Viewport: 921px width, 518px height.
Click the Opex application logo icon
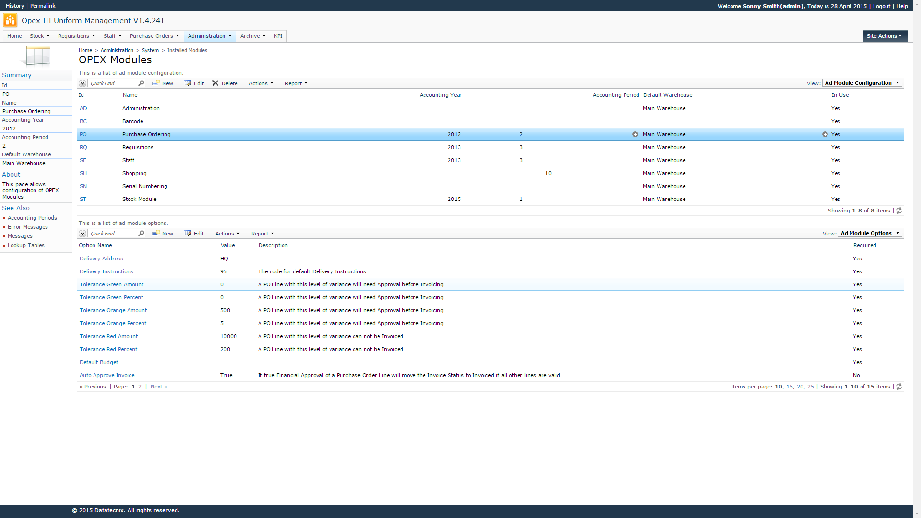click(10, 21)
